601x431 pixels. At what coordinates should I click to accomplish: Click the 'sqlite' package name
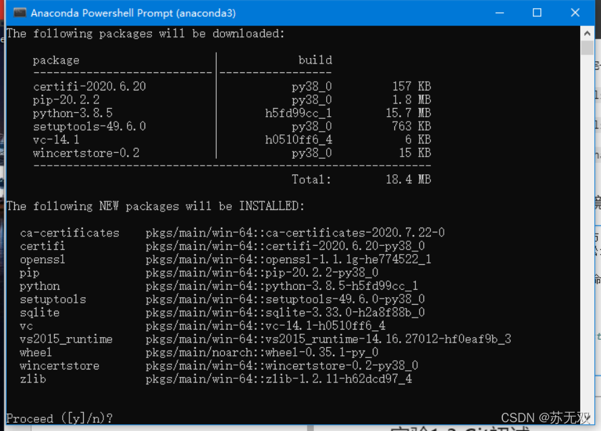coord(39,313)
